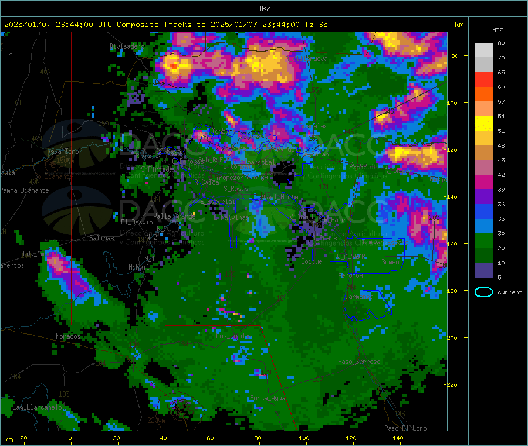528x446 pixels.
Task: Click the magenta 39-42 dBZ legend color
Action: click(x=483, y=182)
